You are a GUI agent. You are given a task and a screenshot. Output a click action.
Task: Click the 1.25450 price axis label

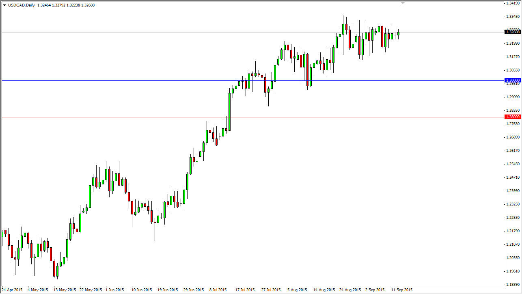click(x=513, y=164)
